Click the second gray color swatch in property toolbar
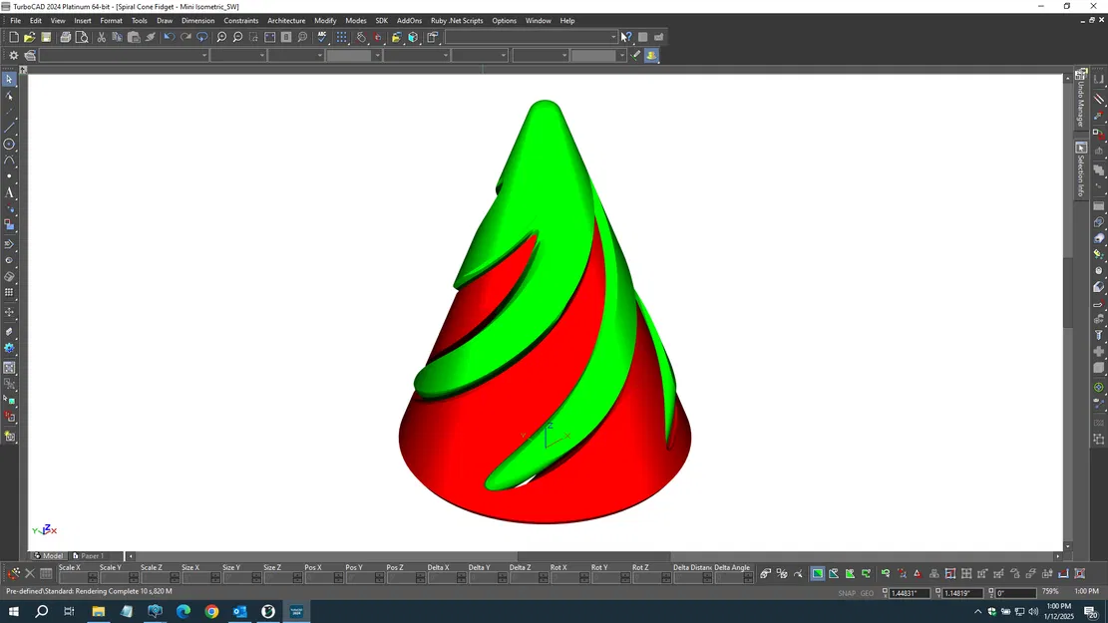 [x=594, y=55]
